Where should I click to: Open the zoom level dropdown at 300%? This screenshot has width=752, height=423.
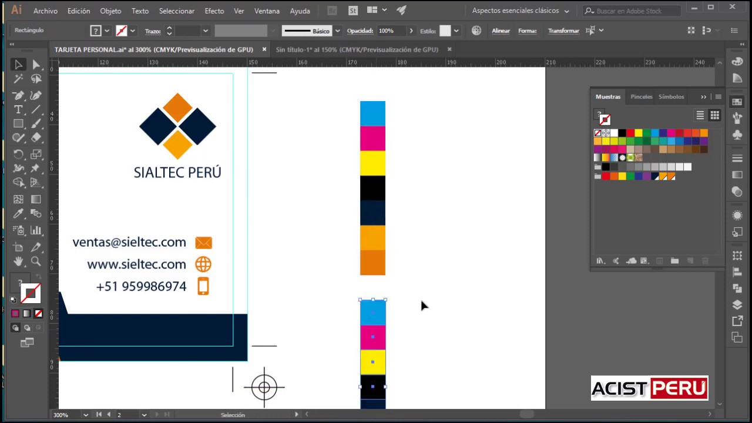[85, 415]
